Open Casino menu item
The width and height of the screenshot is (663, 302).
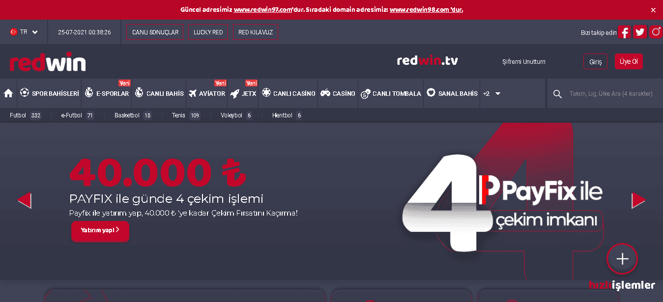pyautogui.click(x=338, y=93)
